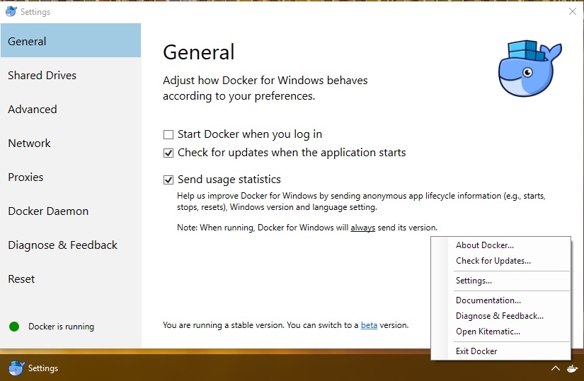Select Check for Updates... menu entry
Viewport: 584px width, 381px height.
coord(501,261)
